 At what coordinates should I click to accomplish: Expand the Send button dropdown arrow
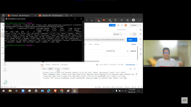pos(136,40)
